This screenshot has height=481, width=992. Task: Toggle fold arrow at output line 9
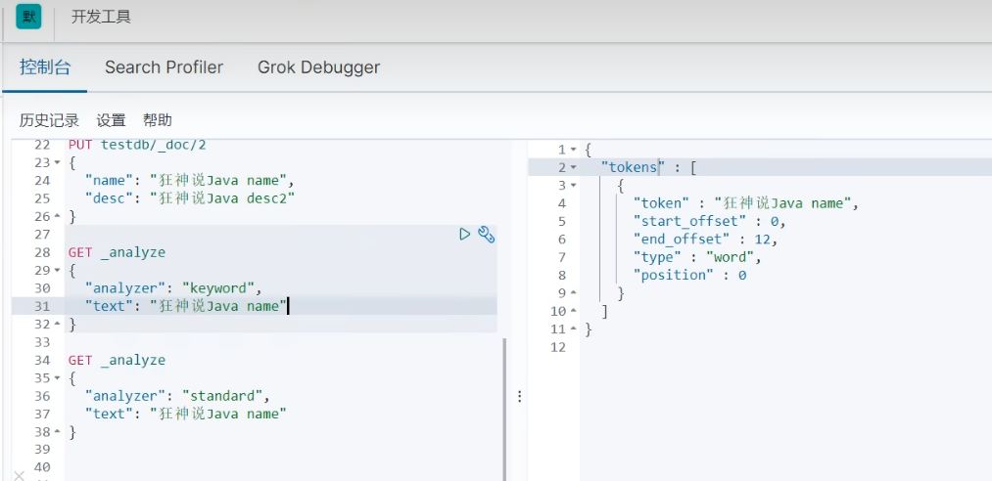[573, 293]
